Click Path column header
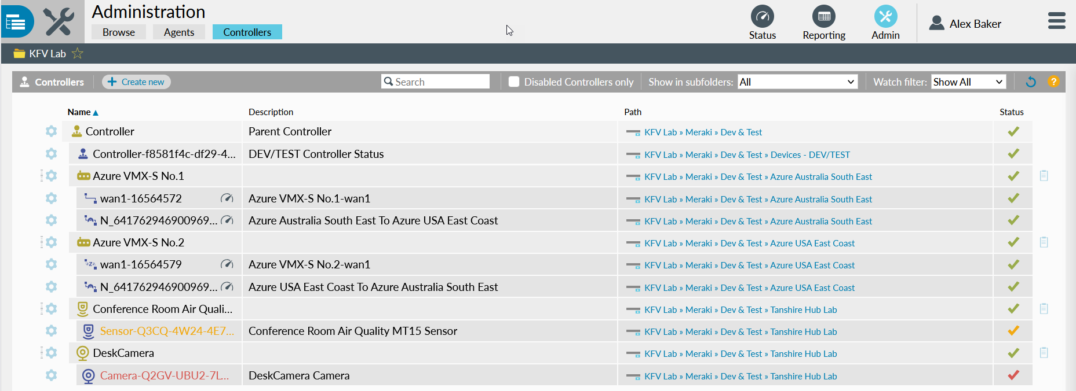Viewport: 1076px width, 391px height. tap(633, 112)
